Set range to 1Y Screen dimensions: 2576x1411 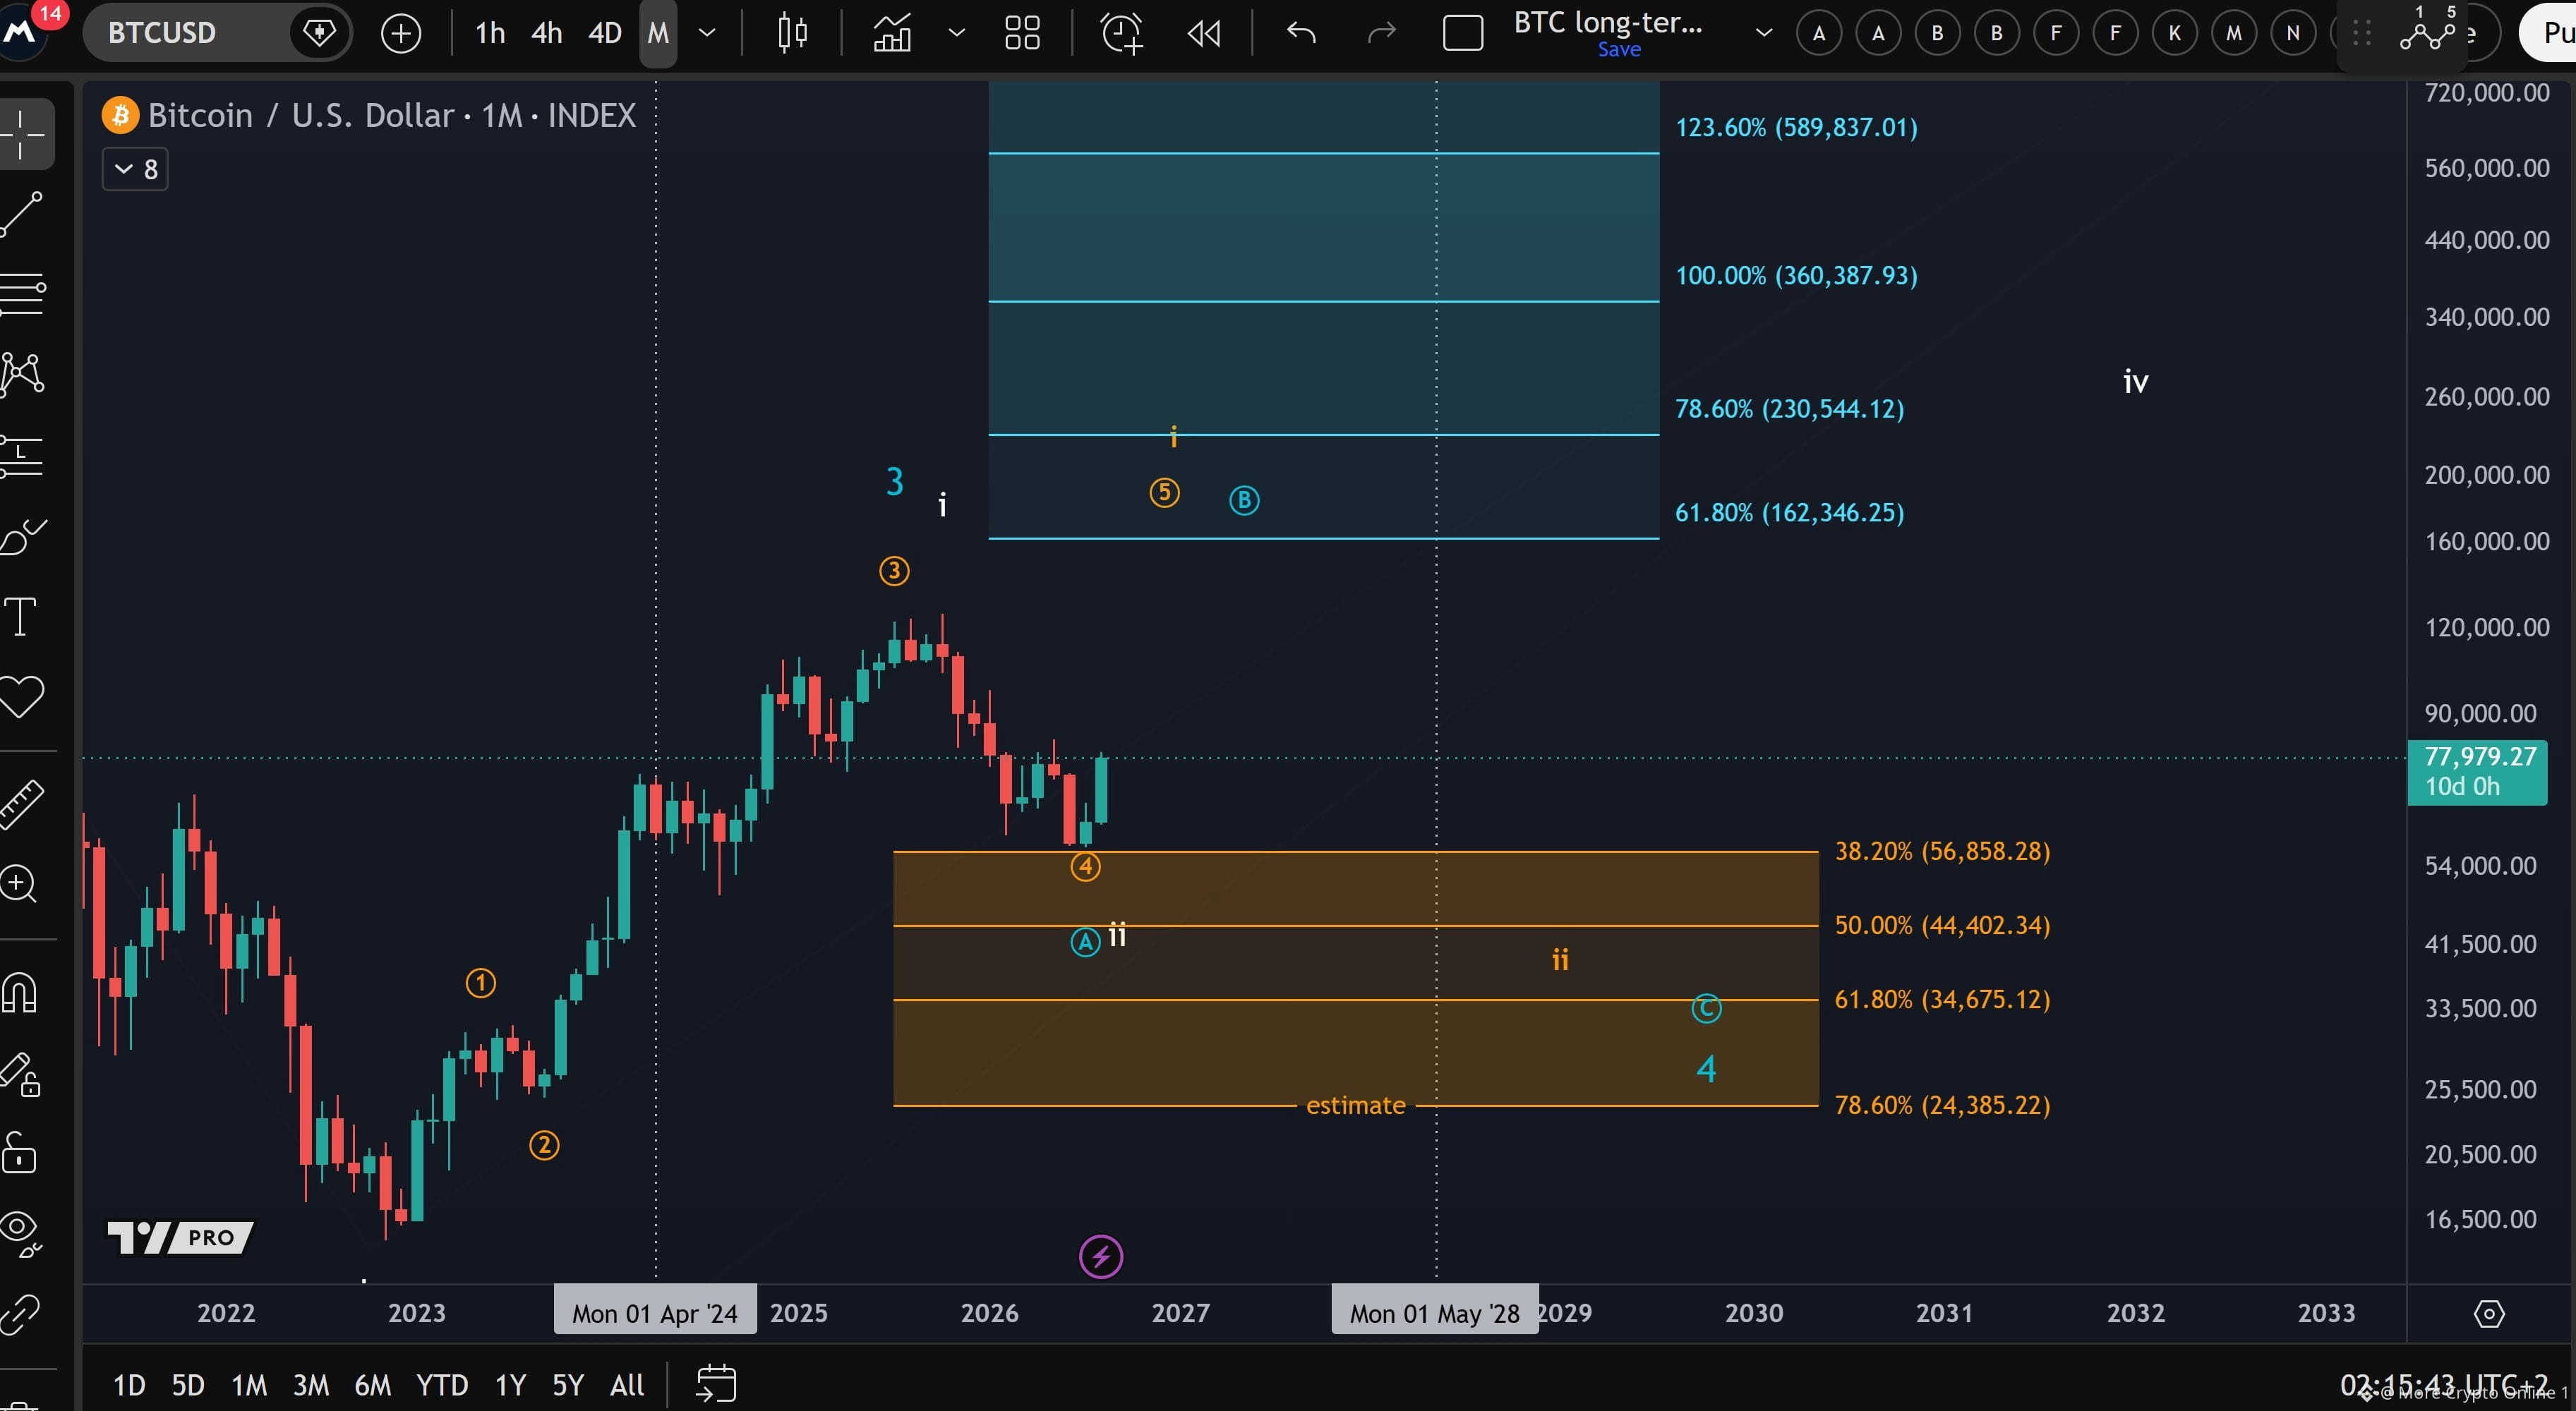[510, 1385]
